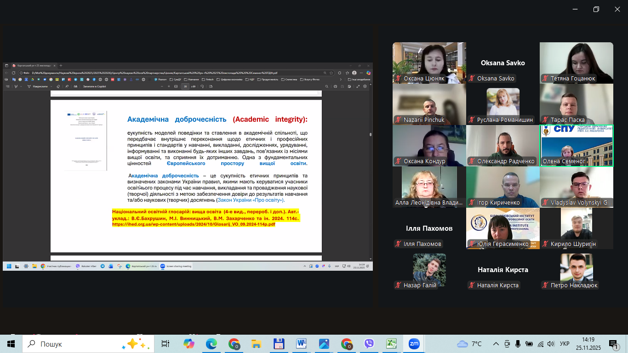Viewport: 628px width, 353px height.
Task: Expand hidden system tray icons chevron
Action: point(496,344)
